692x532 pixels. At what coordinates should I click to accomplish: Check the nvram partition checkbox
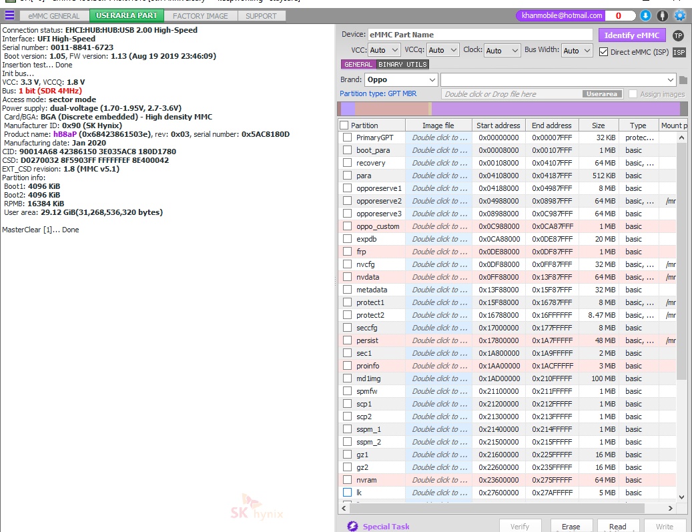347,480
